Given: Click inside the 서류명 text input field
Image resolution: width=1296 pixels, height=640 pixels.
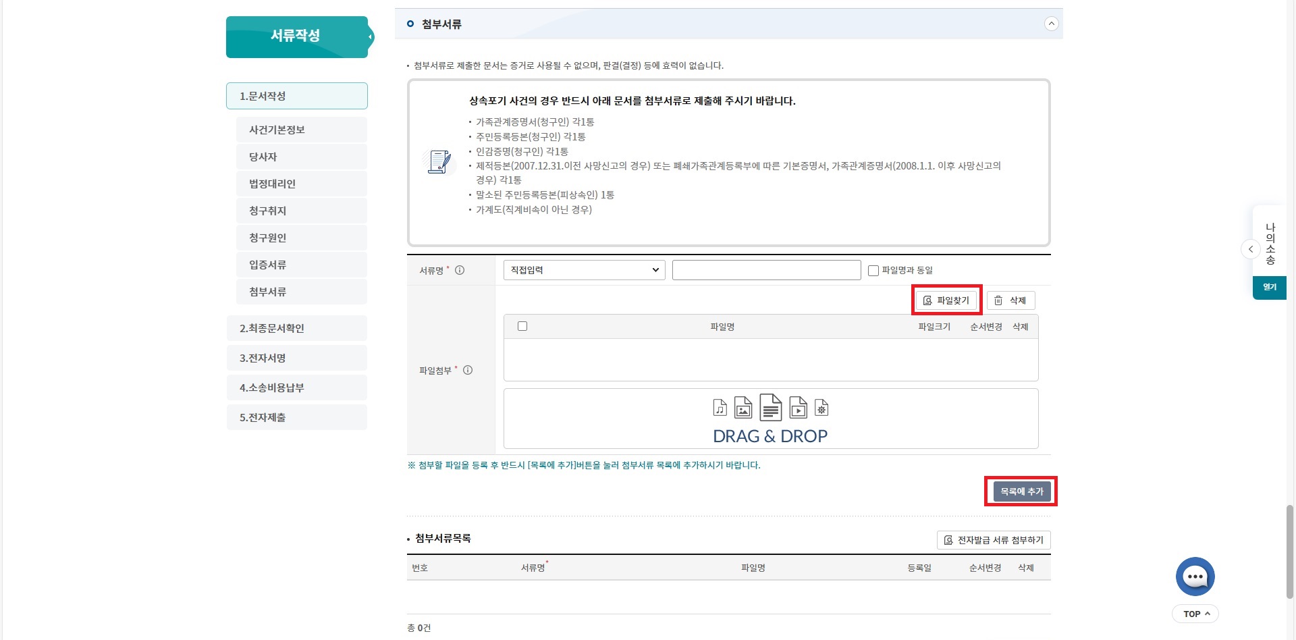Looking at the screenshot, I should [x=766, y=270].
